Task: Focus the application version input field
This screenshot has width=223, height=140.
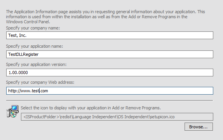Action: (x=110, y=73)
